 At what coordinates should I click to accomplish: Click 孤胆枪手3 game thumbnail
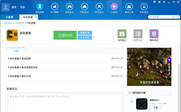click(142, 104)
